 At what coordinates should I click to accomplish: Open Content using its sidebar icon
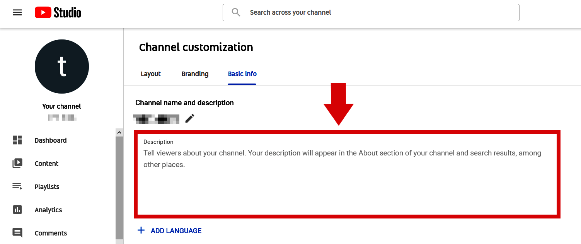coord(17,163)
